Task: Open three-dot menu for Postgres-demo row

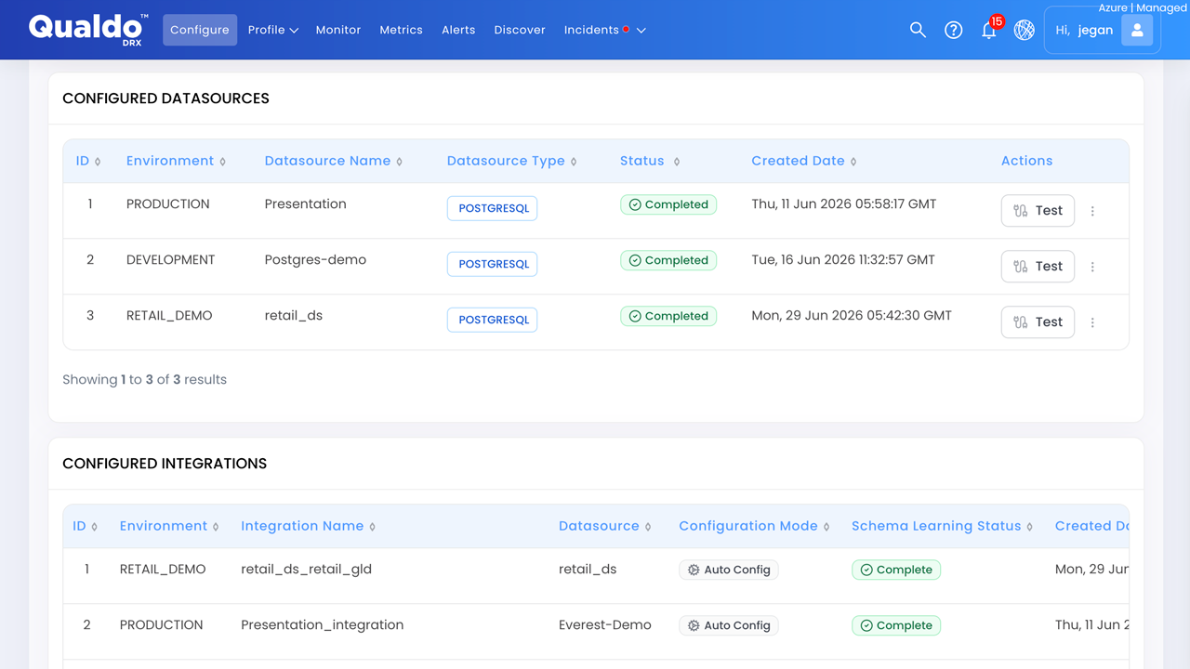Action: point(1092,267)
